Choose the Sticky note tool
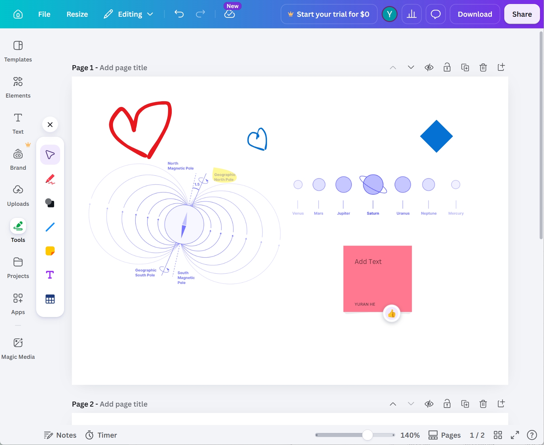 [50, 251]
